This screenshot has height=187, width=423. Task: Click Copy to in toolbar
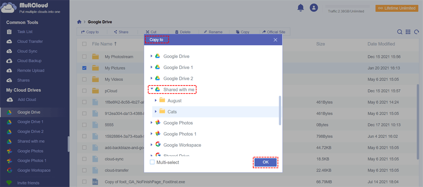tap(90, 32)
